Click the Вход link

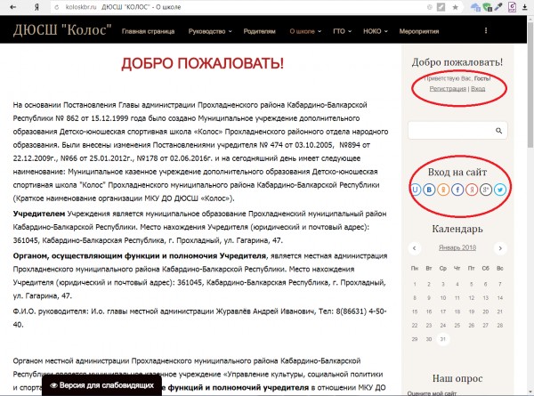478,88
